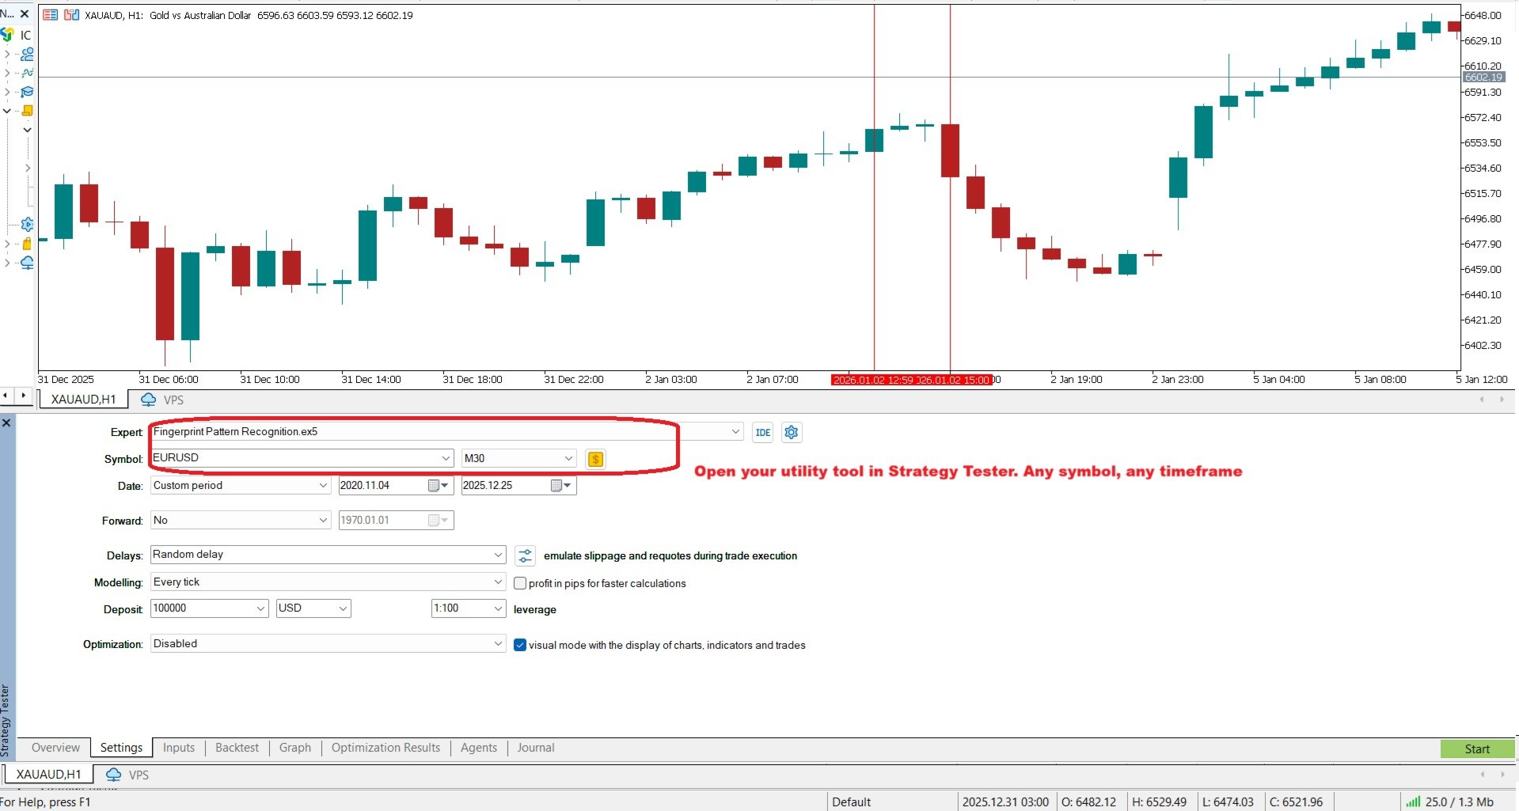Viewport: 1519px width, 811px height.
Task: Select the Scripts yellow scroll icon in Navigator
Action: pos(27,111)
